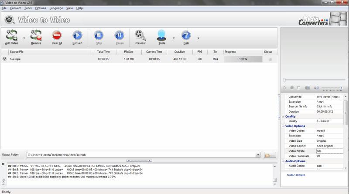Viewport: 349px width, 194px height.
Task: Change the Convert to MP4 Movie value
Action: 329,97
